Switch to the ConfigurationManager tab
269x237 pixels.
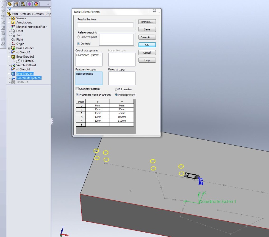point(23,4)
